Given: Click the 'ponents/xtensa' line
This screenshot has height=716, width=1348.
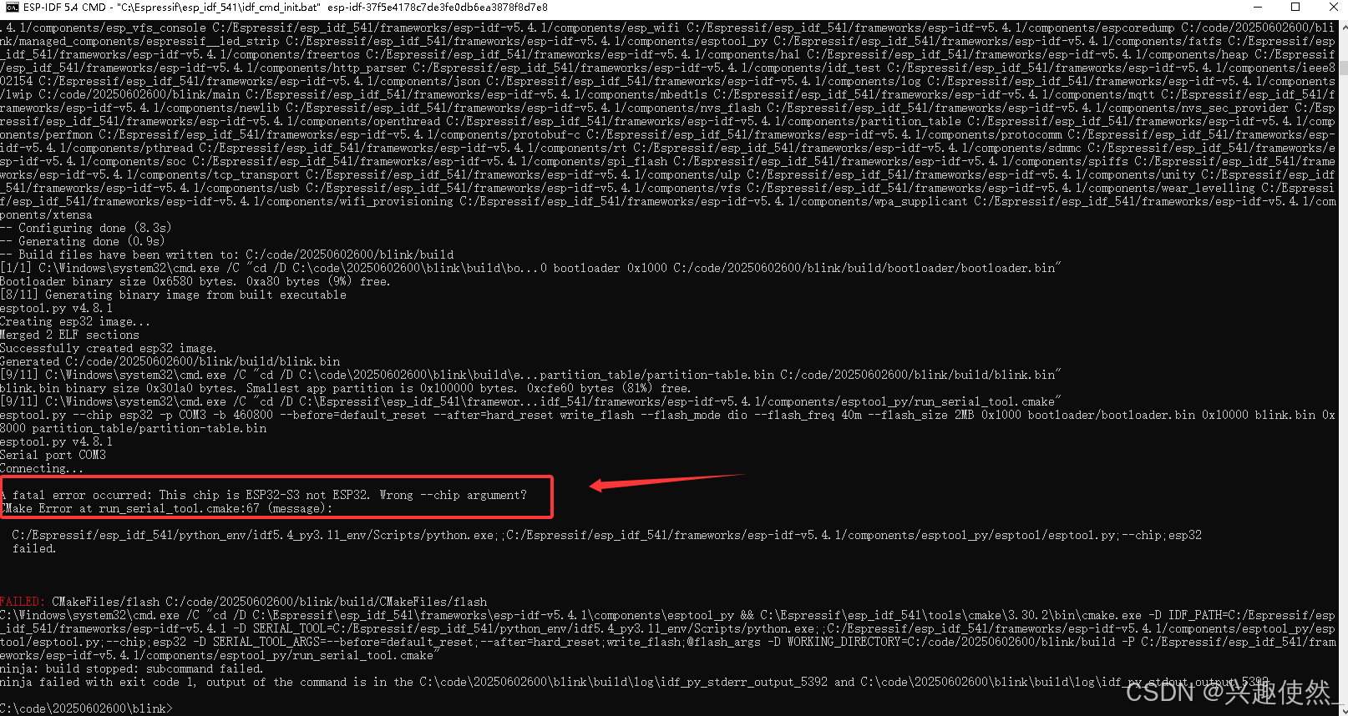Looking at the screenshot, I should pyautogui.click(x=46, y=214).
